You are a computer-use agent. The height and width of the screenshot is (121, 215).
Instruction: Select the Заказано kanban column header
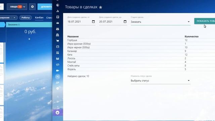coord(29,25)
